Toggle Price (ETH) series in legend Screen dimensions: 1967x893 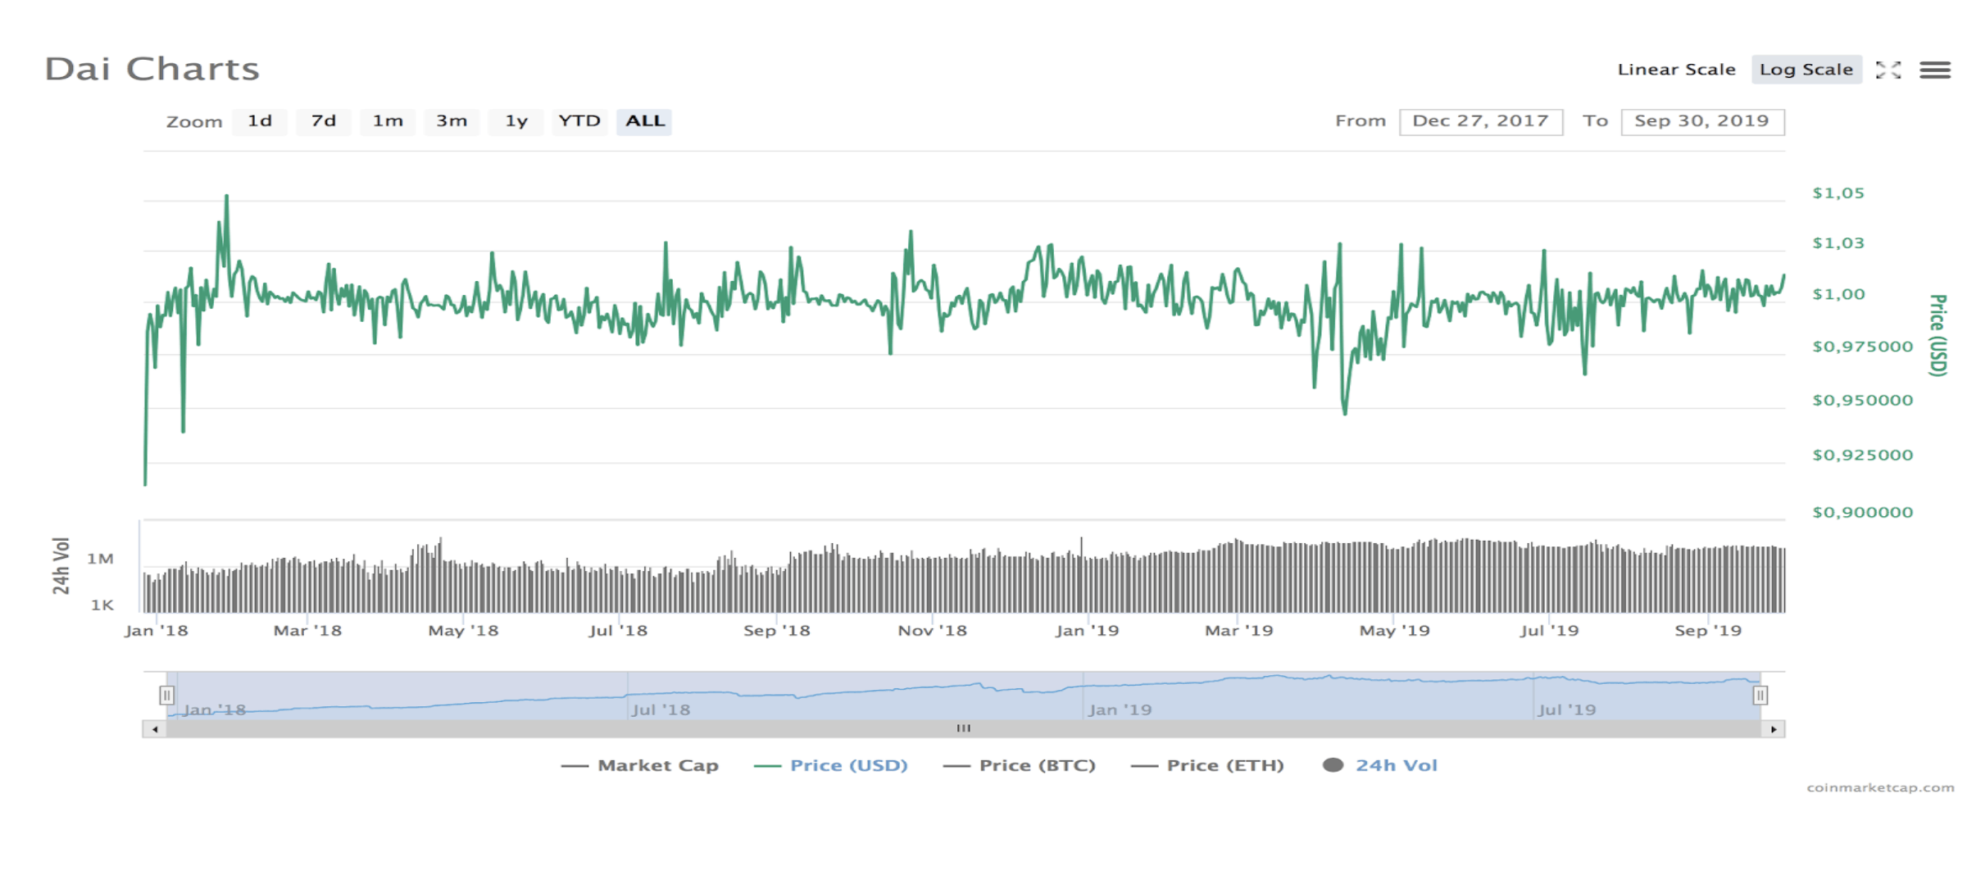click(x=1207, y=765)
